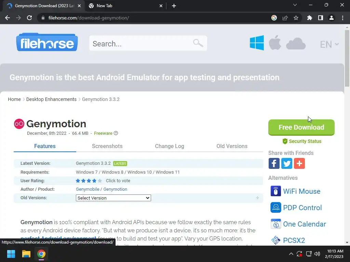This screenshot has width=350, height=262.
Task: Open the PDP Control alternative link
Action: point(302,208)
